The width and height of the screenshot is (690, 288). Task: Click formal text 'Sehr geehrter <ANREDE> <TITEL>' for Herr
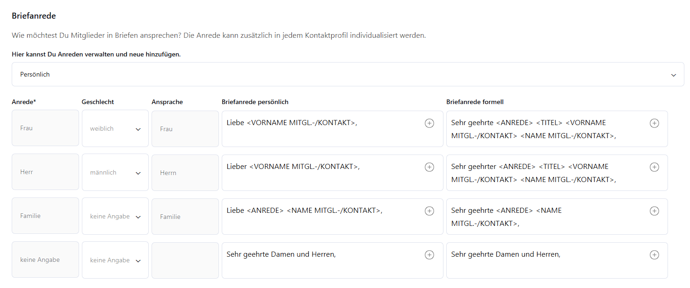coord(508,167)
